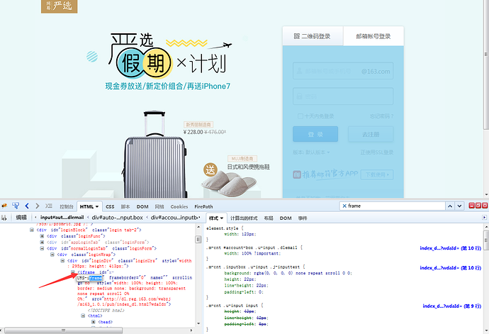Click the 正使用SSL登录 link
Screen dimensions: 489x334
[377, 152]
